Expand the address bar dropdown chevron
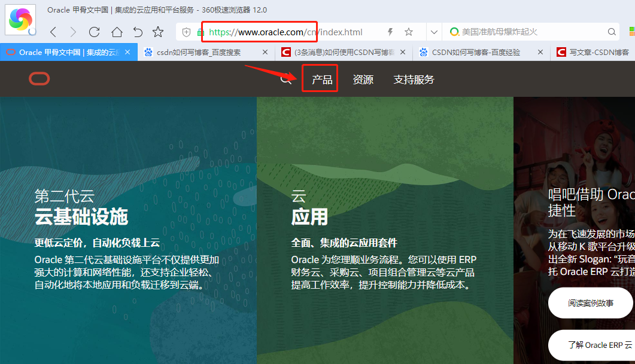The height and width of the screenshot is (364, 635). click(x=434, y=32)
